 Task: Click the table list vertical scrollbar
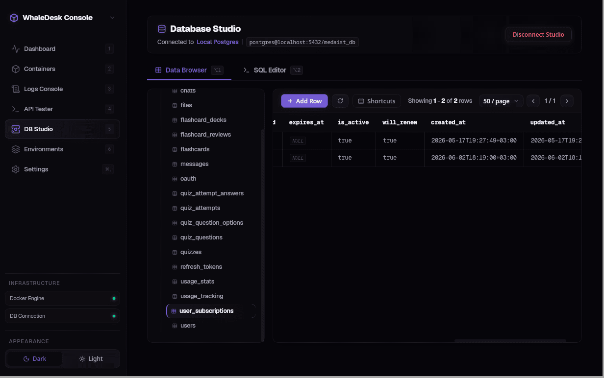(x=263, y=235)
